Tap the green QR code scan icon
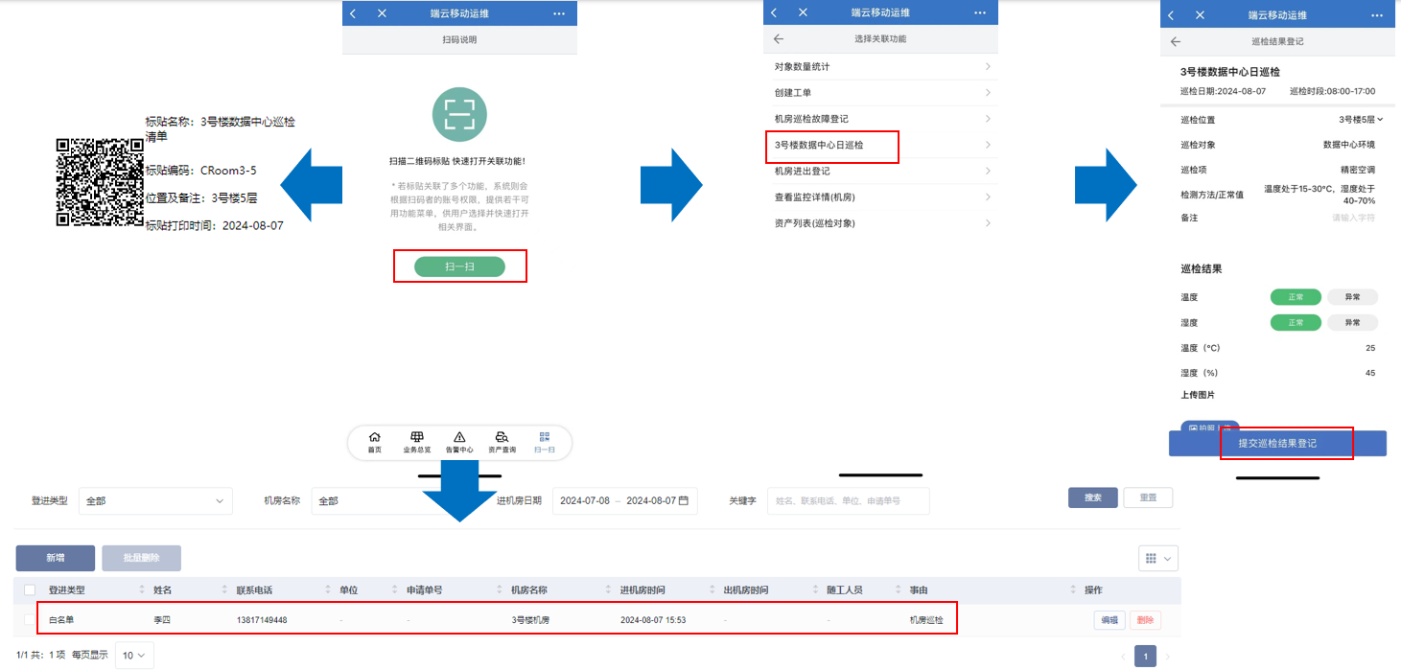 point(458,113)
